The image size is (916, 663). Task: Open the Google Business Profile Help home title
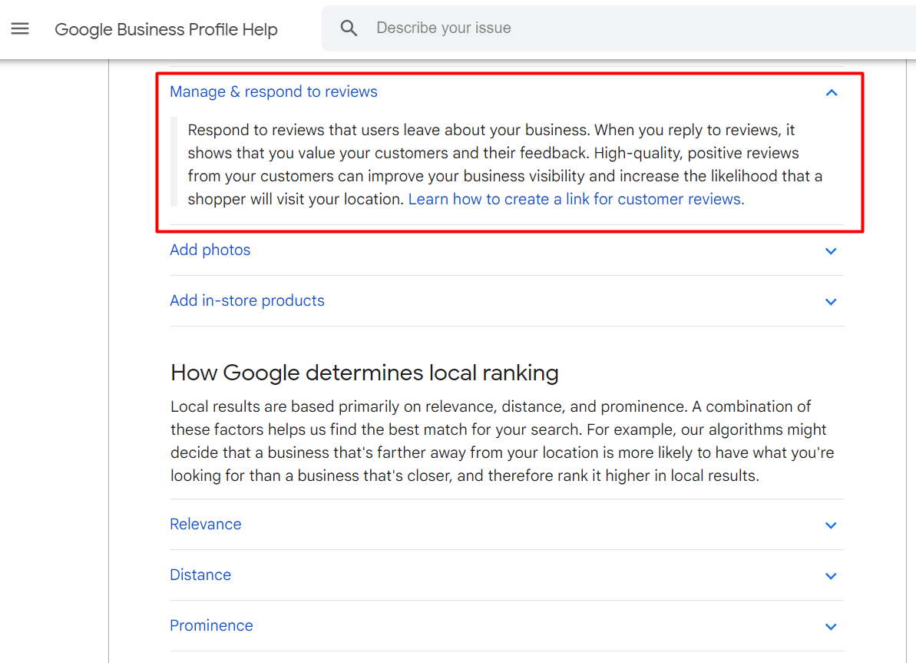(166, 29)
